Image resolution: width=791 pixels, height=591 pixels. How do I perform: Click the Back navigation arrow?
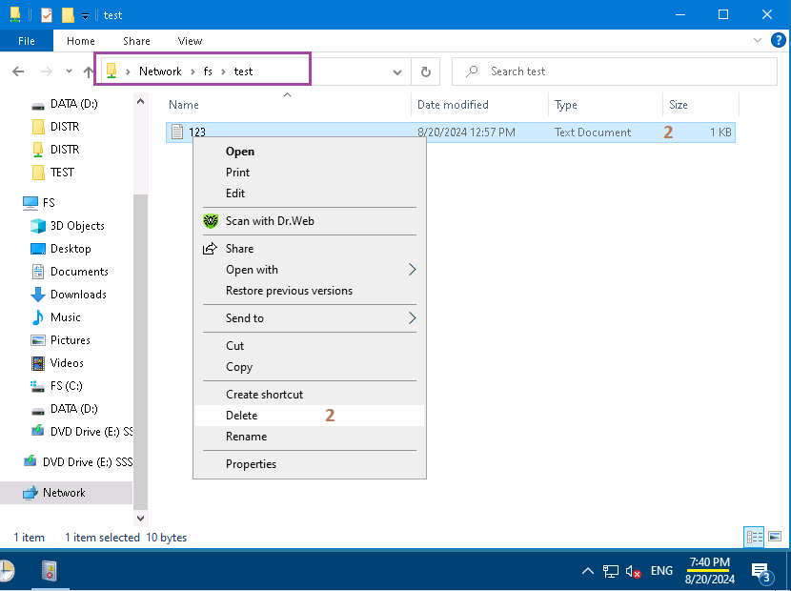tap(18, 71)
